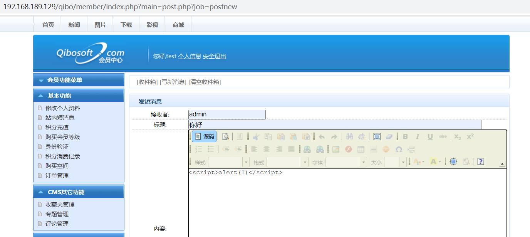The width and height of the screenshot is (530, 237).
Task: Collapse the 会员功能菜单 header
Action: click(x=79, y=80)
